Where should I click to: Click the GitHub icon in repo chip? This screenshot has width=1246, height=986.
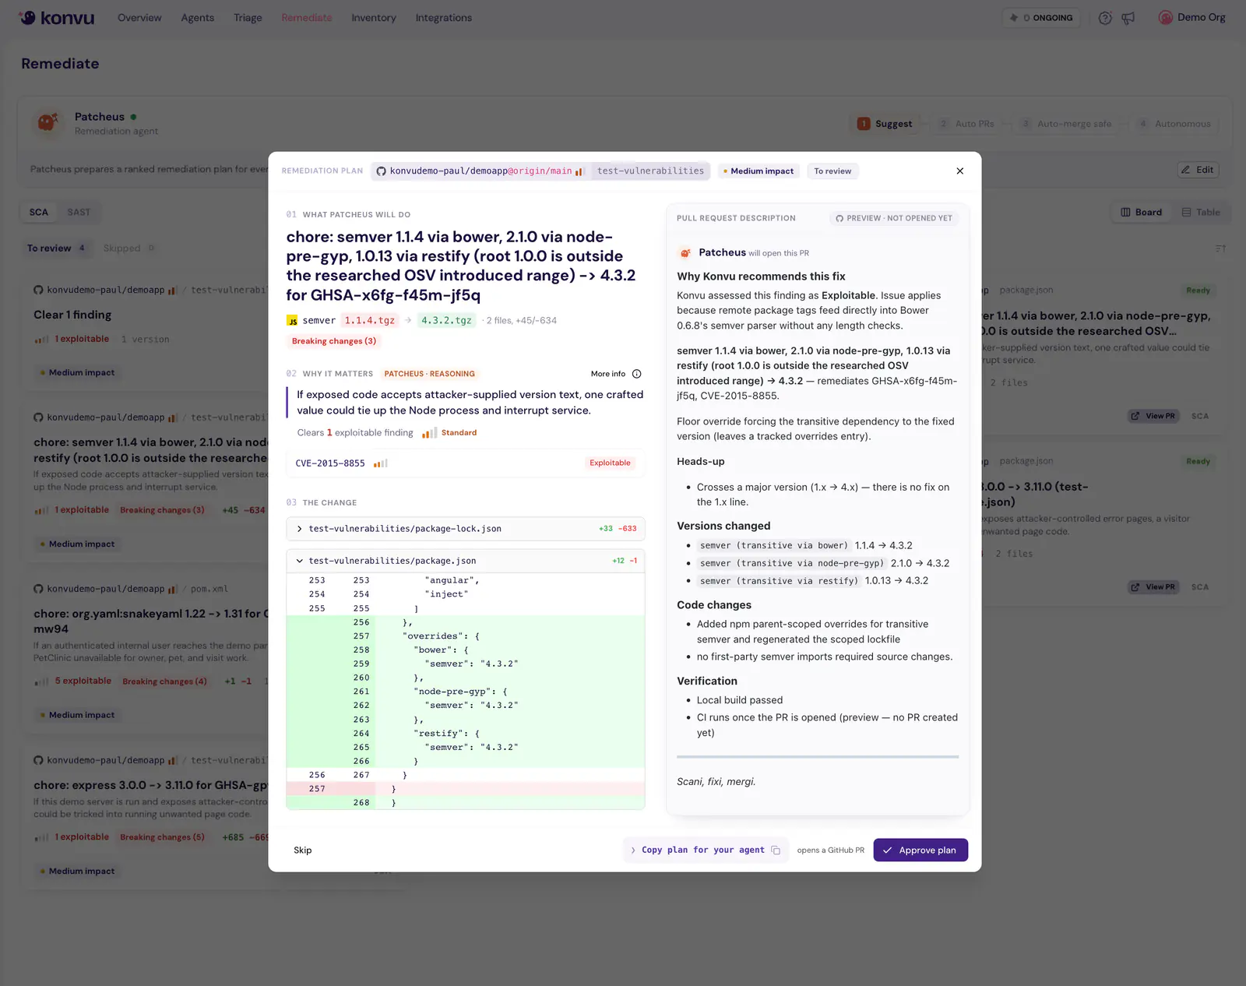(381, 171)
